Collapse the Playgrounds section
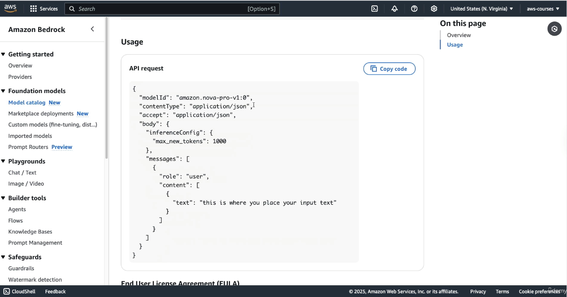 3,161
